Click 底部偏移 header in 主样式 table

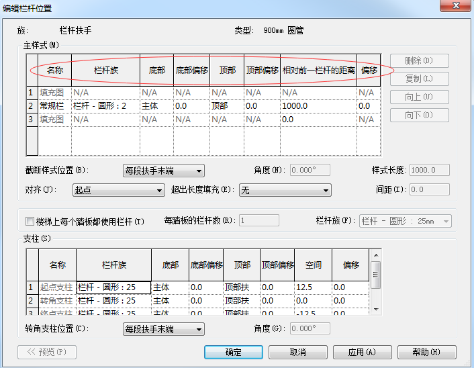click(191, 71)
